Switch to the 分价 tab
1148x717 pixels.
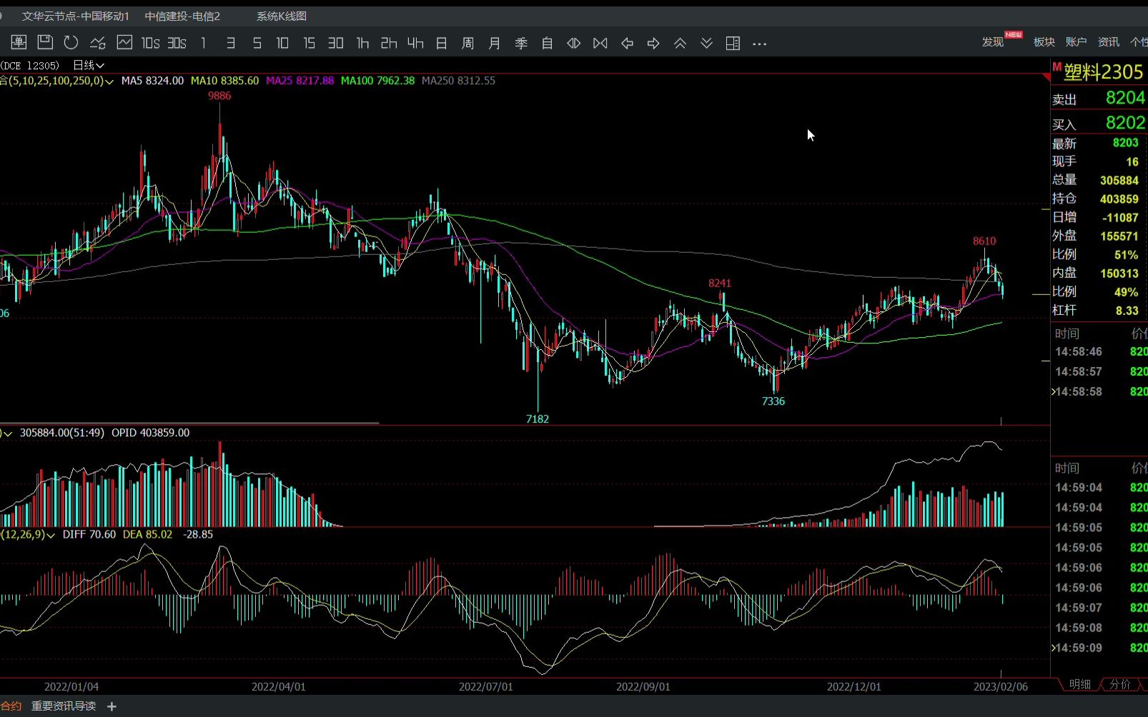click(x=1120, y=684)
